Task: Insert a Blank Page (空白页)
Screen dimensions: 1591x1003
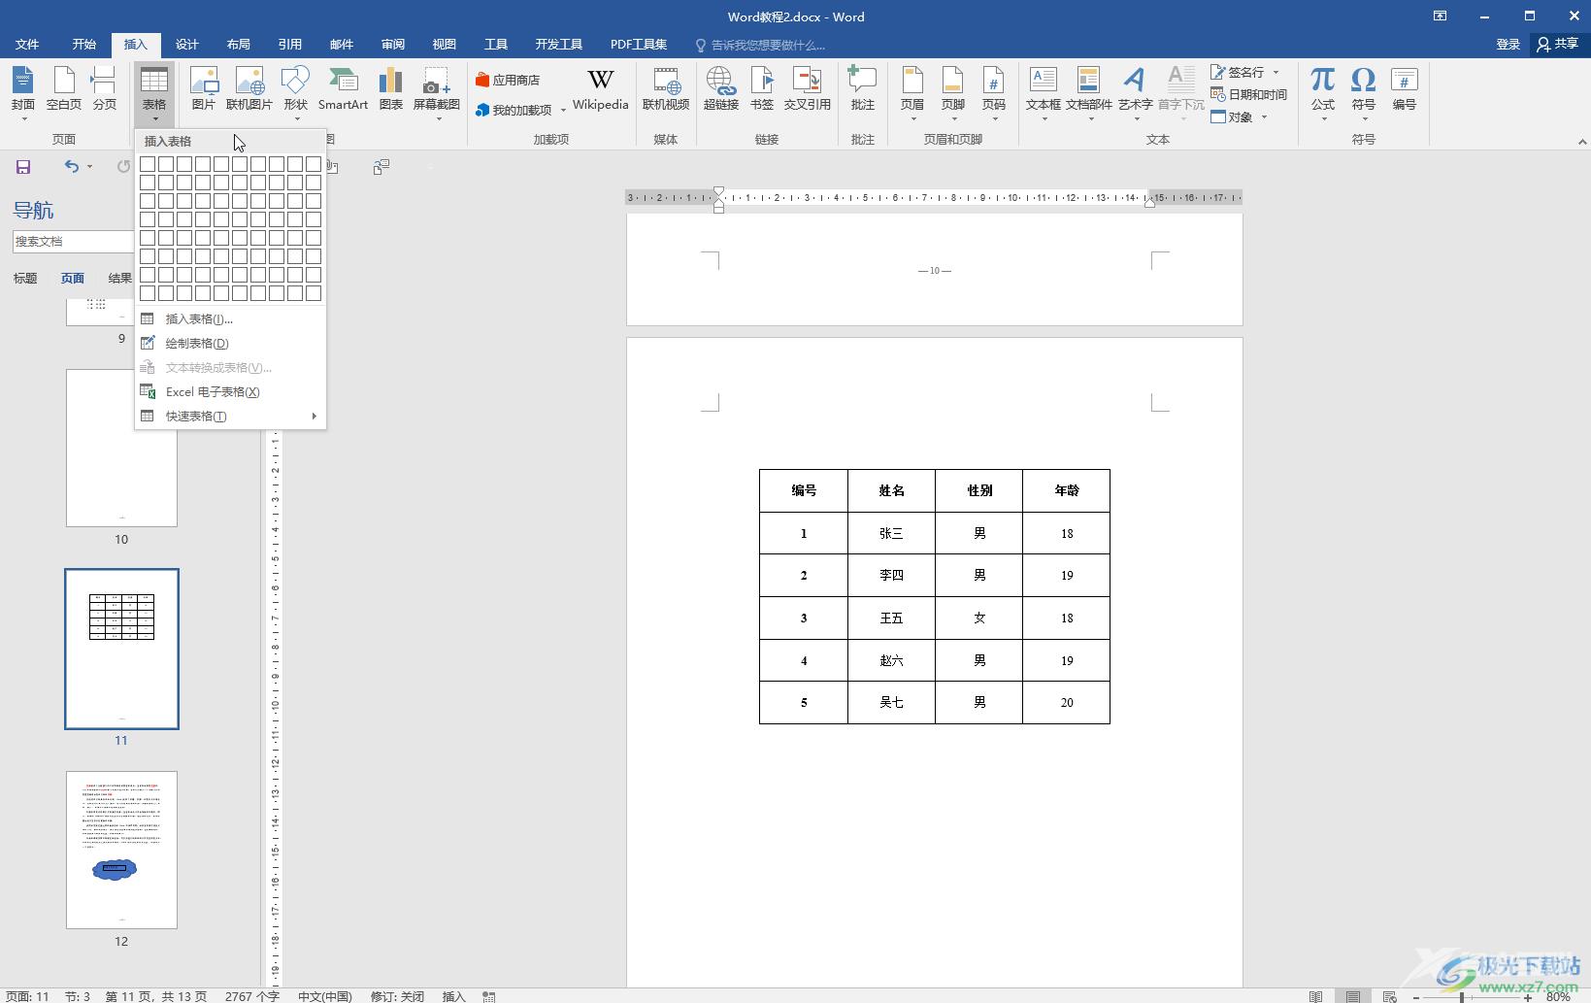Action: [64, 90]
